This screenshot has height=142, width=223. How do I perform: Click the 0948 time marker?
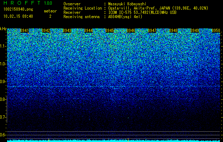click(x=173, y=31)
